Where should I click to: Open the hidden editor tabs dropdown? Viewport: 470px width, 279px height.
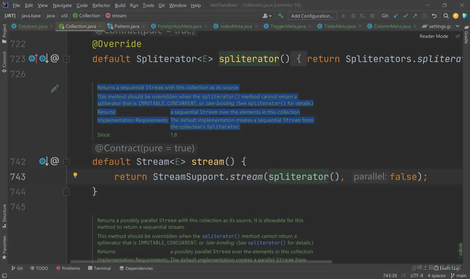click(x=457, y=26)
